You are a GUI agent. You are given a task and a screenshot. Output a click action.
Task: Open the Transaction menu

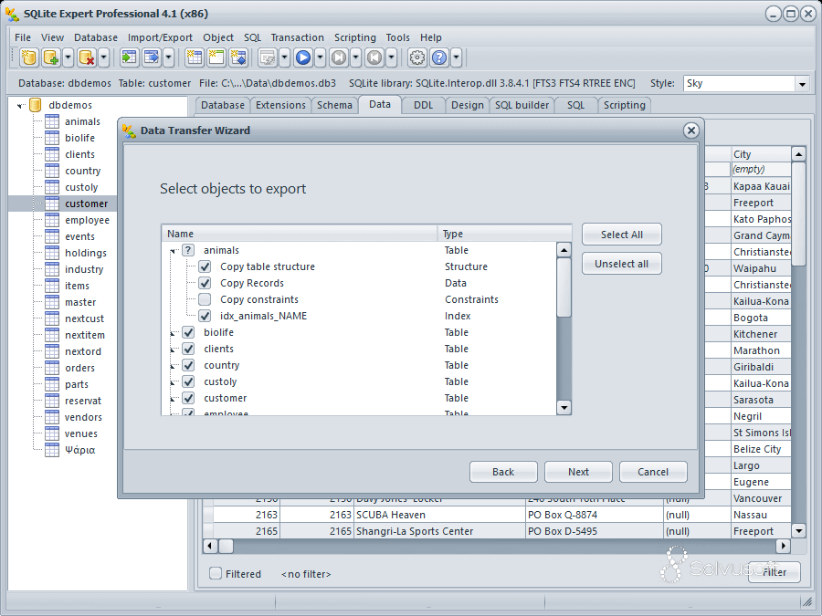tap(297, 37)
